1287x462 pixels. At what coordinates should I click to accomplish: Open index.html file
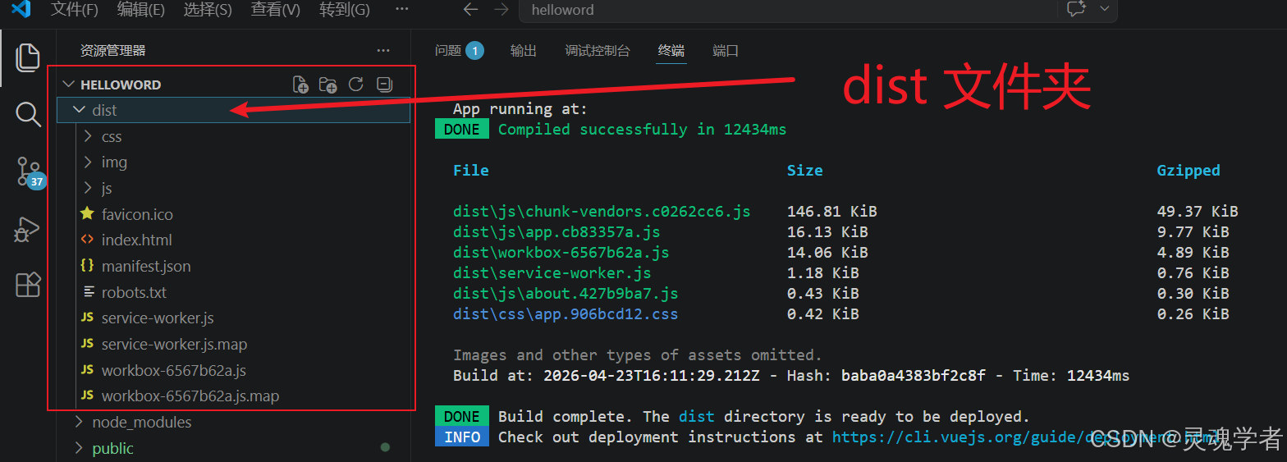coord(136,240)
